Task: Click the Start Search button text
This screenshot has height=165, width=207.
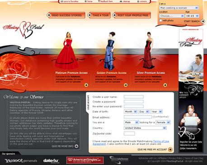Action: [x=192, y=21]
